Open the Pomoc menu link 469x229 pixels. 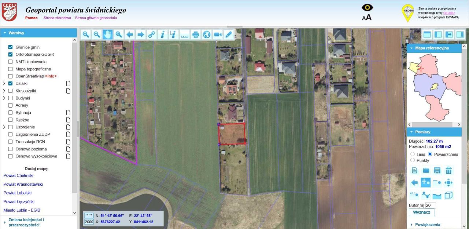click(32, 18)
